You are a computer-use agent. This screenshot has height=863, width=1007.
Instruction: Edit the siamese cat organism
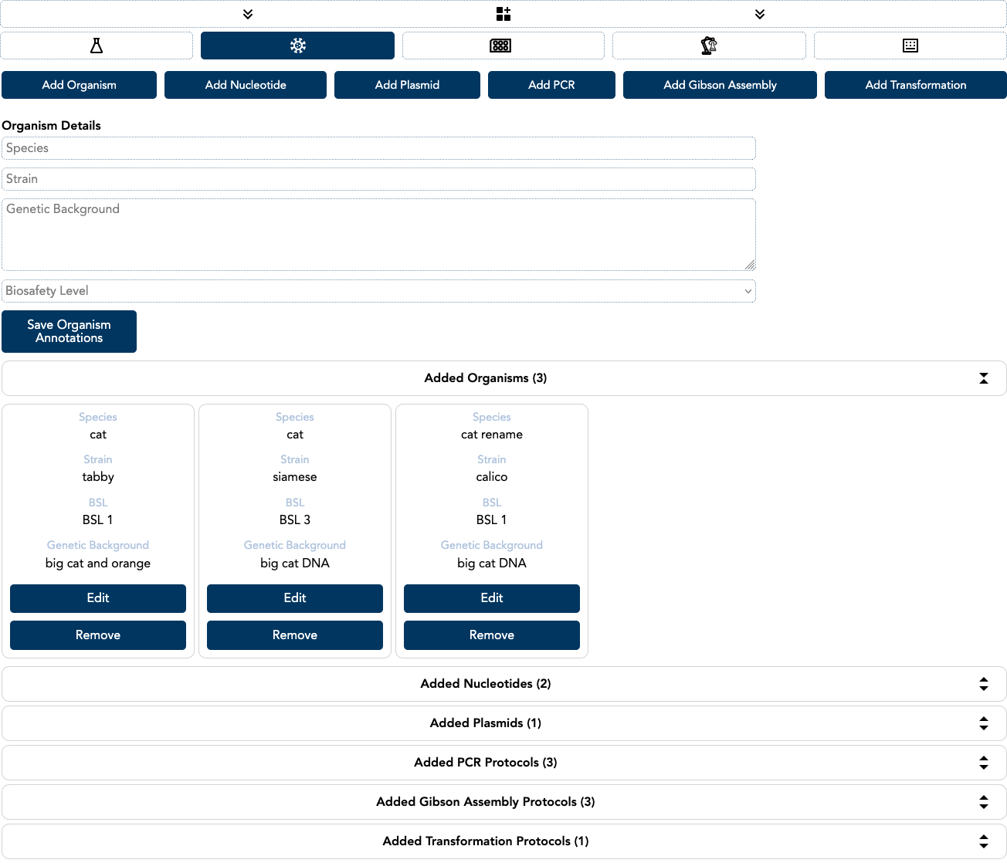pyautogui.click(x=295, y=598)
